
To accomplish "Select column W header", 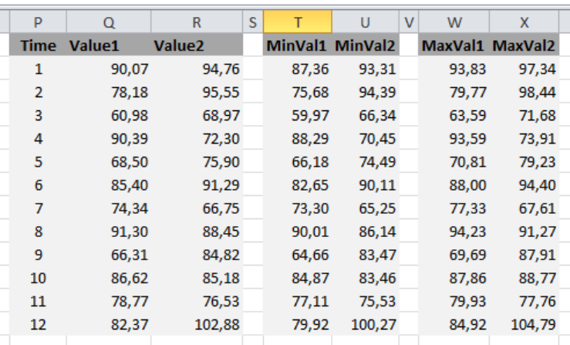I will [x=454, y=22].
